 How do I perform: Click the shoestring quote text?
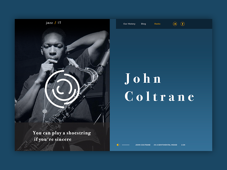(x=62, y=136)
